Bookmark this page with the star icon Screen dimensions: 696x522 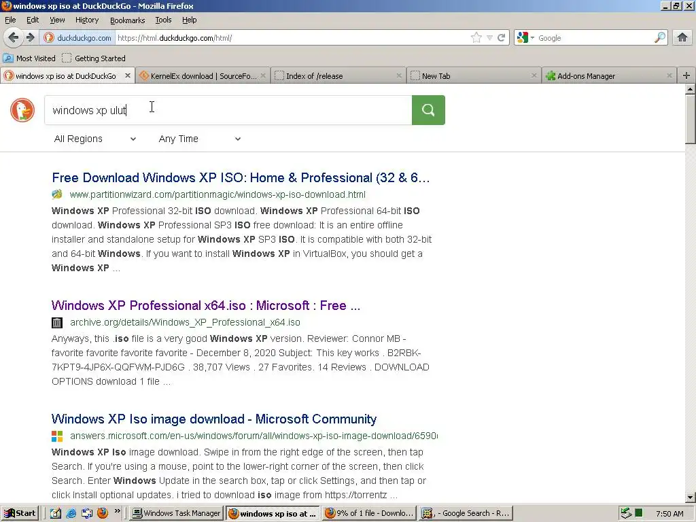coord(476,38)
